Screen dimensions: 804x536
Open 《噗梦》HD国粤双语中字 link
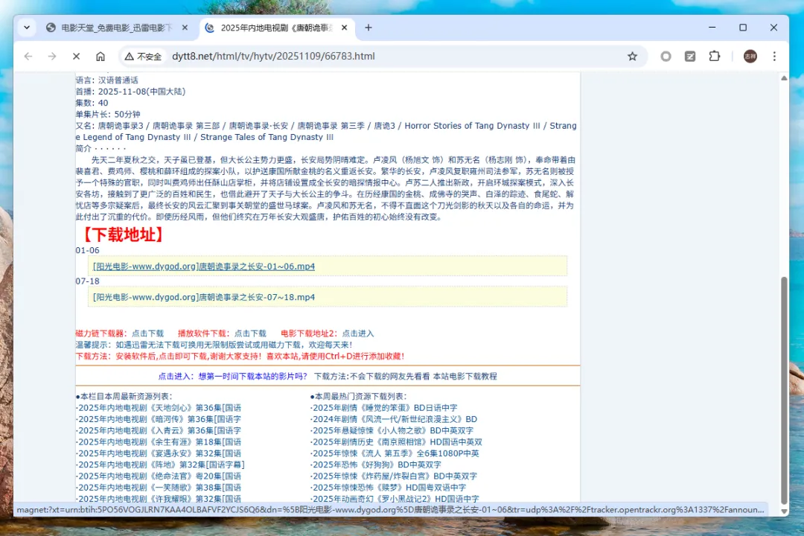pyautogui.click(x=389, y=488)
